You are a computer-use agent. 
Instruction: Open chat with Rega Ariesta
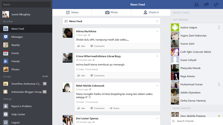coord(197,76)
